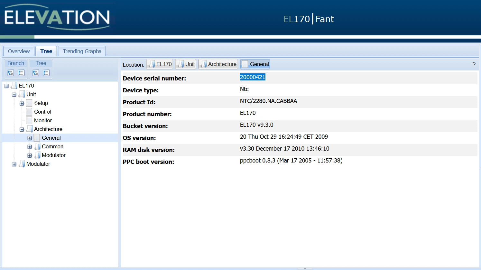Click the General page icon in tree
The width and height of the screenshot is (481, 270).
(37, 138)
